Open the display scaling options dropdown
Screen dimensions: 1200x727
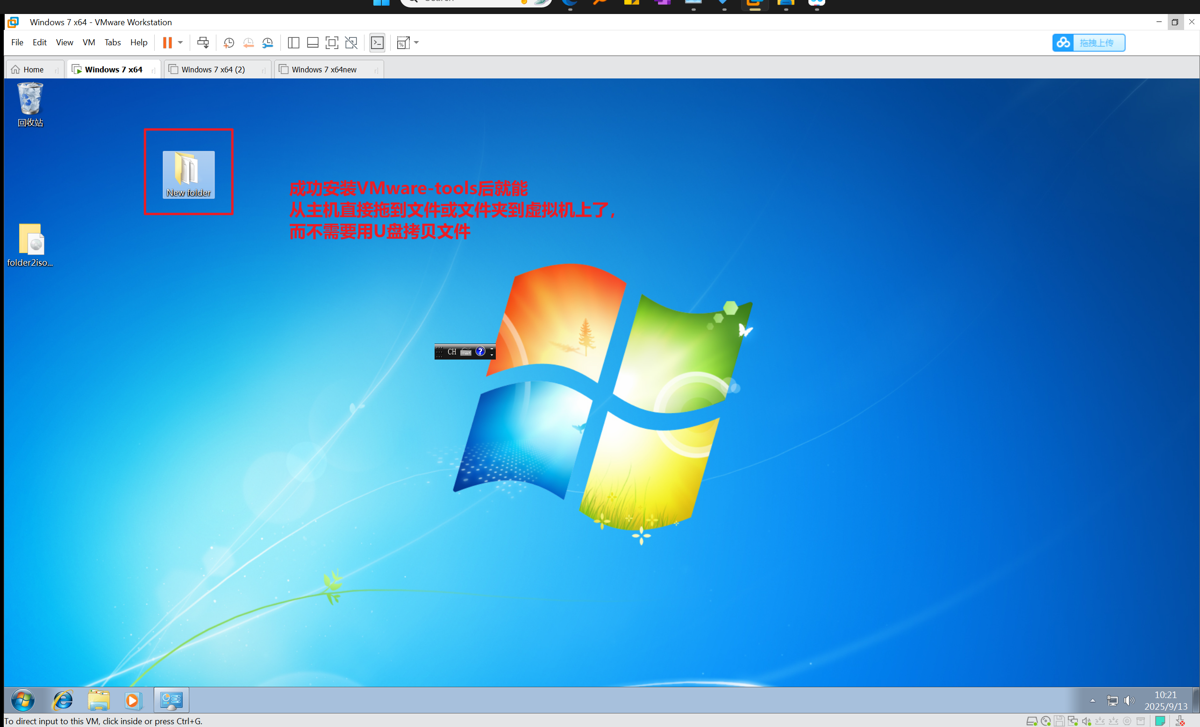[416, 43]
